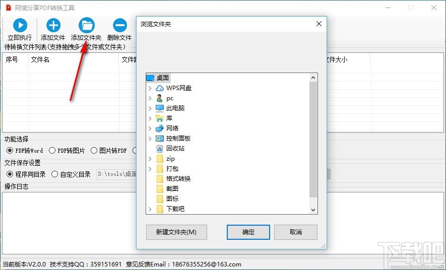
Task: Select the 网络 network icon
Action: pyautogui.click(x=160, y=128)
